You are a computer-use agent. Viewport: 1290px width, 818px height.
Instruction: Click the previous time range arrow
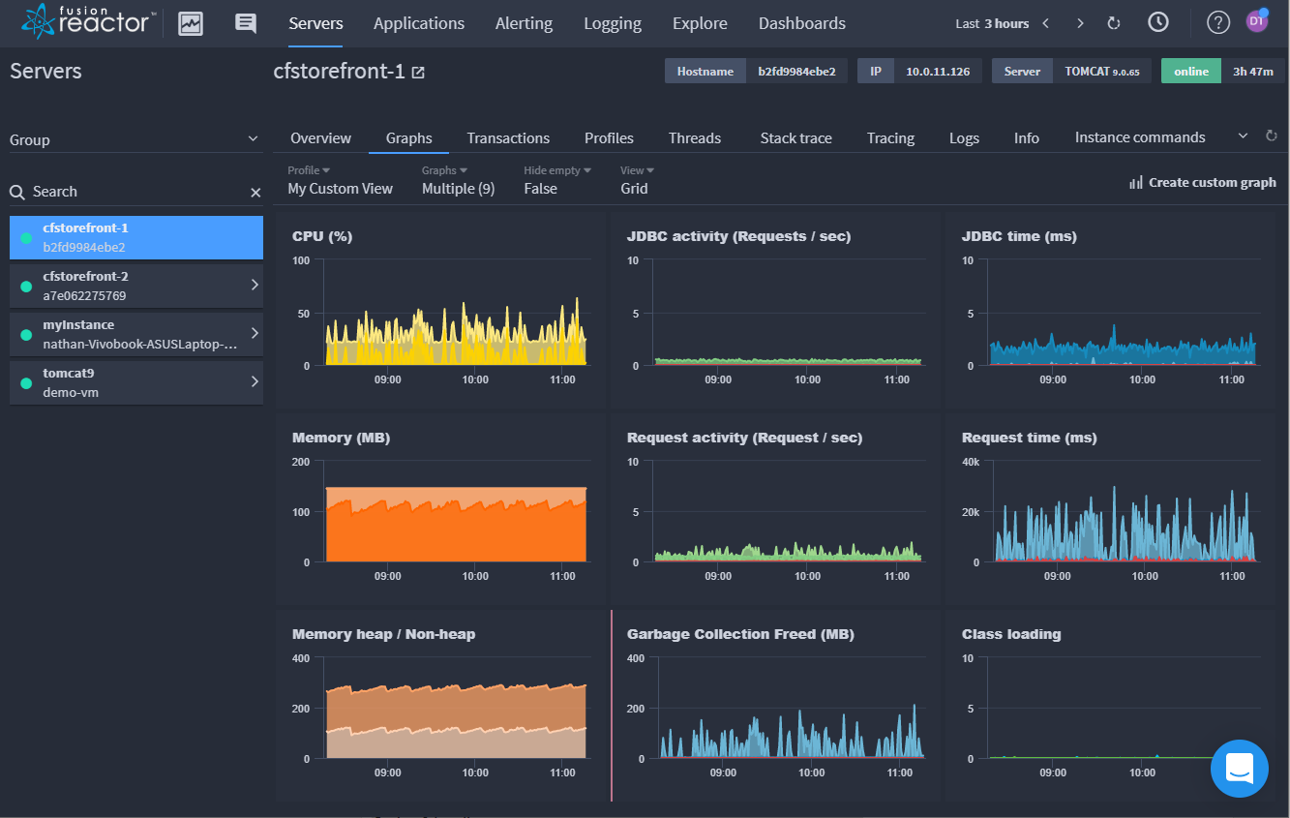pyautogui.click(x=1046, y=23)
